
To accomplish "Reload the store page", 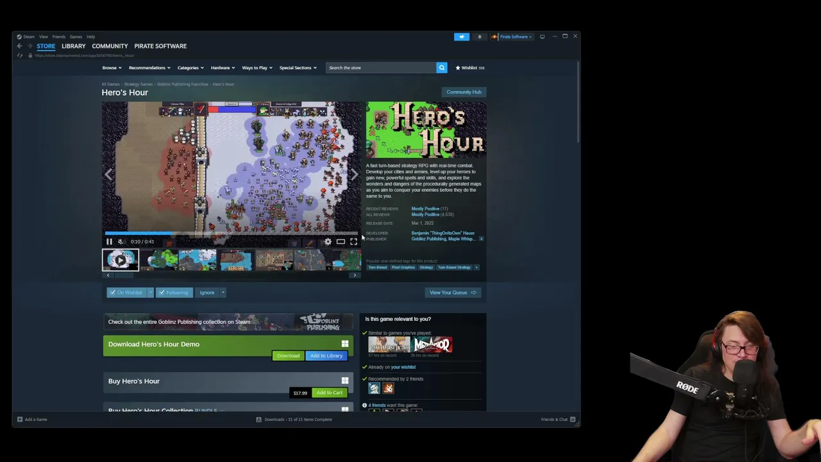I will (x=20, y=56).
